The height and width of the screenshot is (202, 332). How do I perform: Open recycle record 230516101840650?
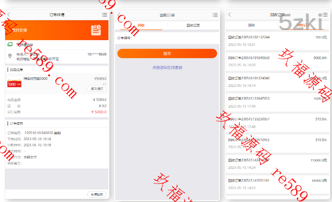[277, 61]
